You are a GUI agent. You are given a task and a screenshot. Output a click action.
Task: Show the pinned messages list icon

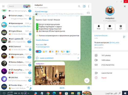[88, 13]
